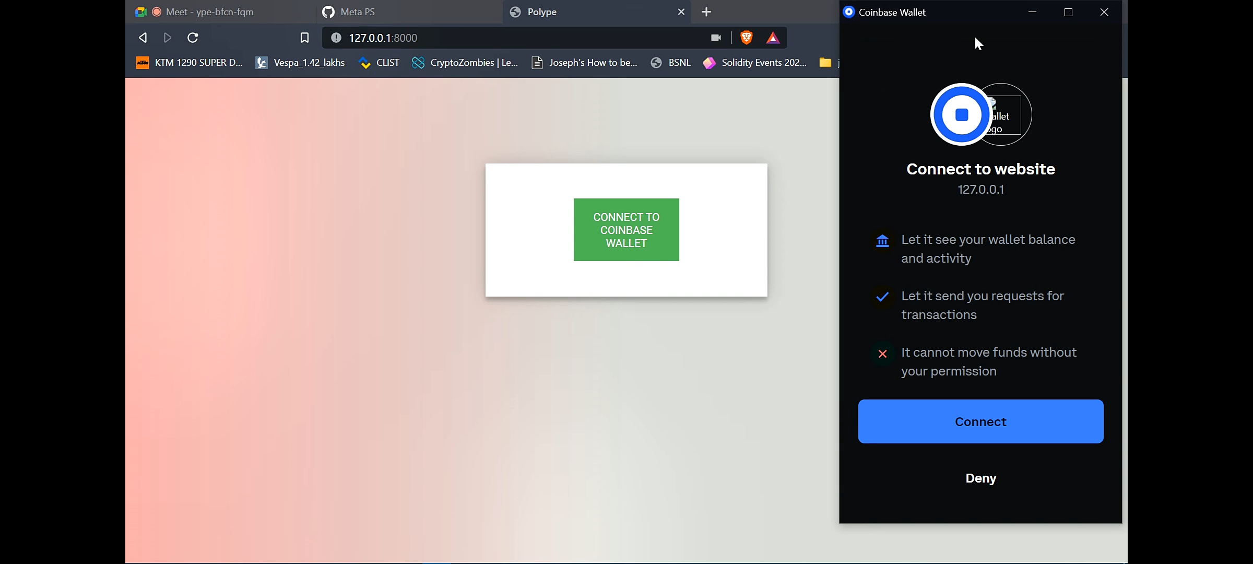Open the Brave Shields lion icon
The height and width of the screenshot is (564, 1253).
tap(747, 38)
